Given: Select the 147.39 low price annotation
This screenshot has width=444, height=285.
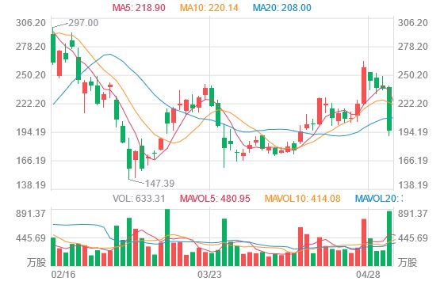Looking at the screenshot, I should tap(159, 184).
